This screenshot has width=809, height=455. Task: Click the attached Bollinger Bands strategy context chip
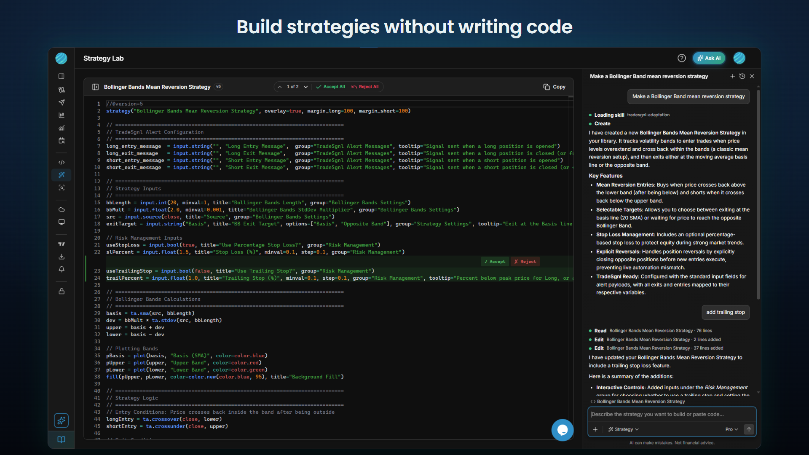[638, 401]
